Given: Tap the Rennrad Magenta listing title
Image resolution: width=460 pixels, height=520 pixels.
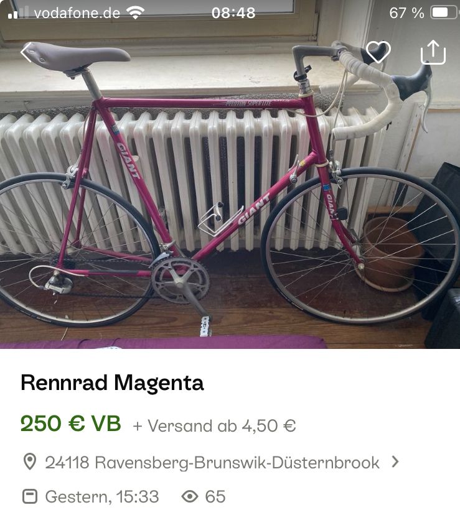Looking at the screenshot, I should (112, 383).
